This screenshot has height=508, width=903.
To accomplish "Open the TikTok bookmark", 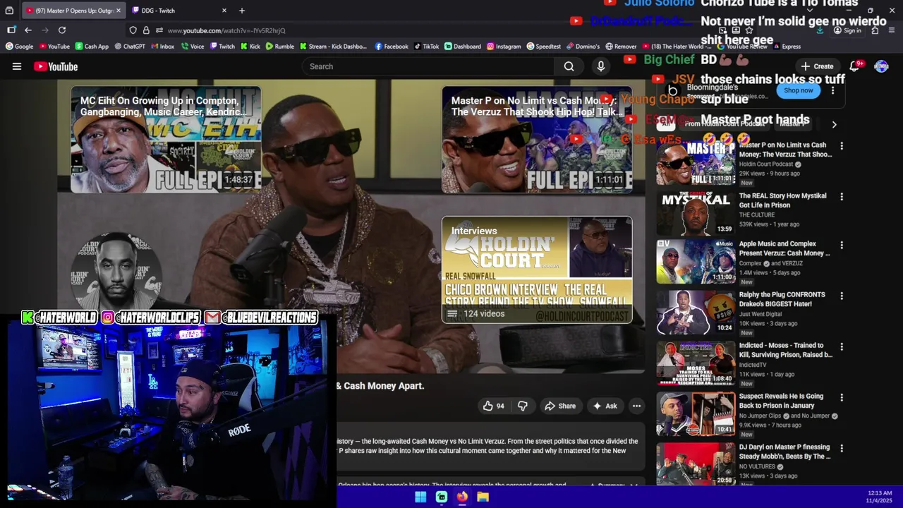I will tap(427, 47).
